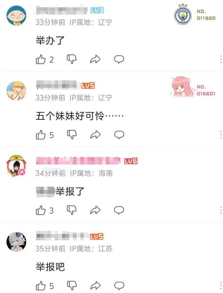Reply to the comment ending in "举报了"
Image resolution: width=223 pixels, height=293 pixels.
click(119, 210)
